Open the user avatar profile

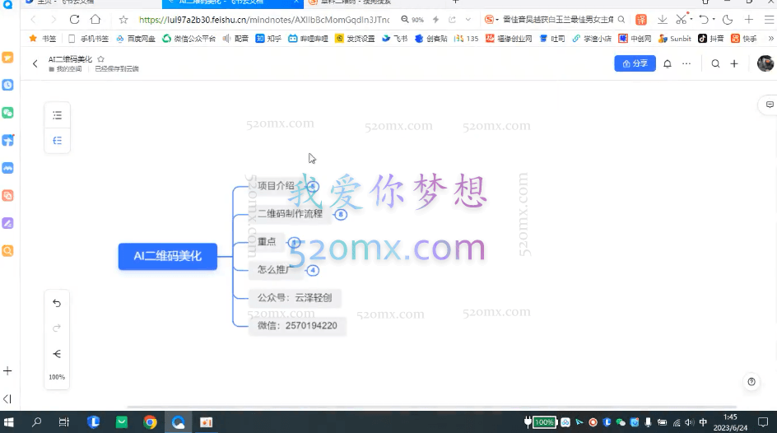765,63
